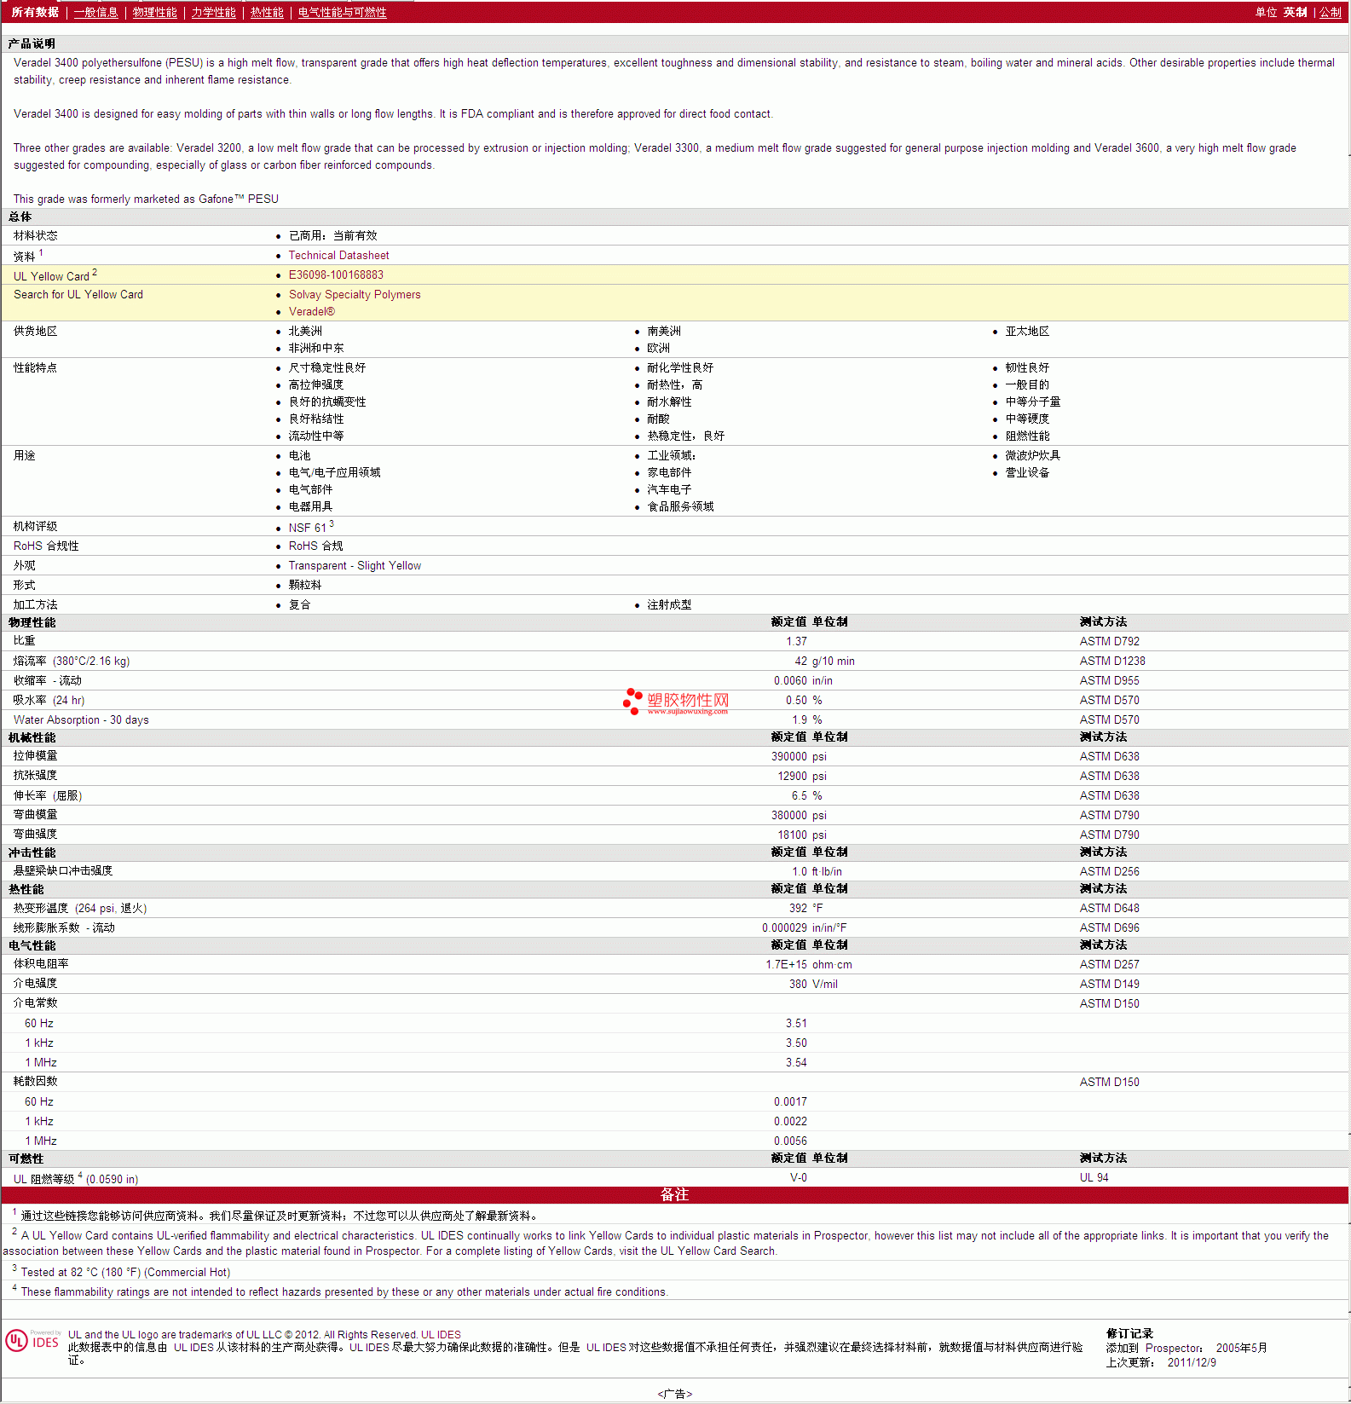Click the 介电常数 1 MHz value 3.54
The image size is (1351, 1404).
tap(796, 1062)
